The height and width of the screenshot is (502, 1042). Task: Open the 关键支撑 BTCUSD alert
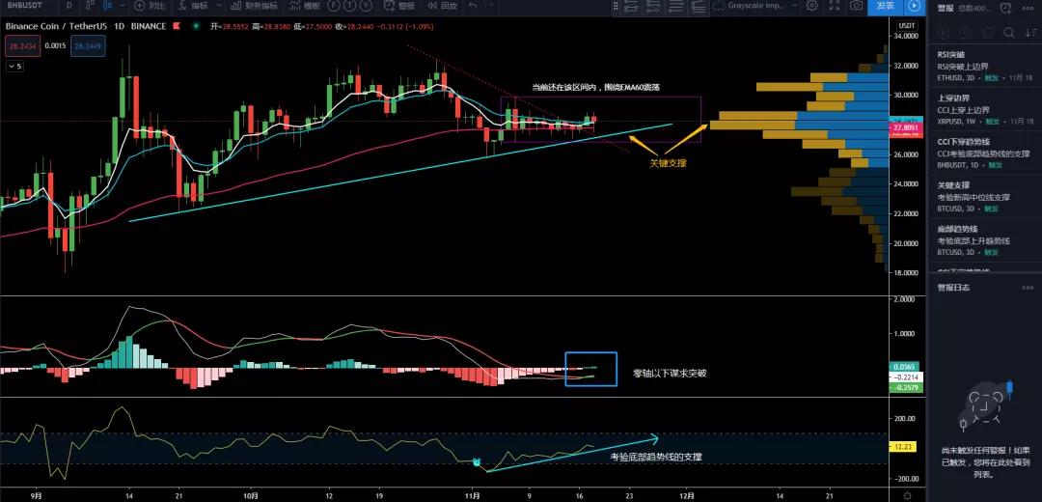[x=983, y=197]
